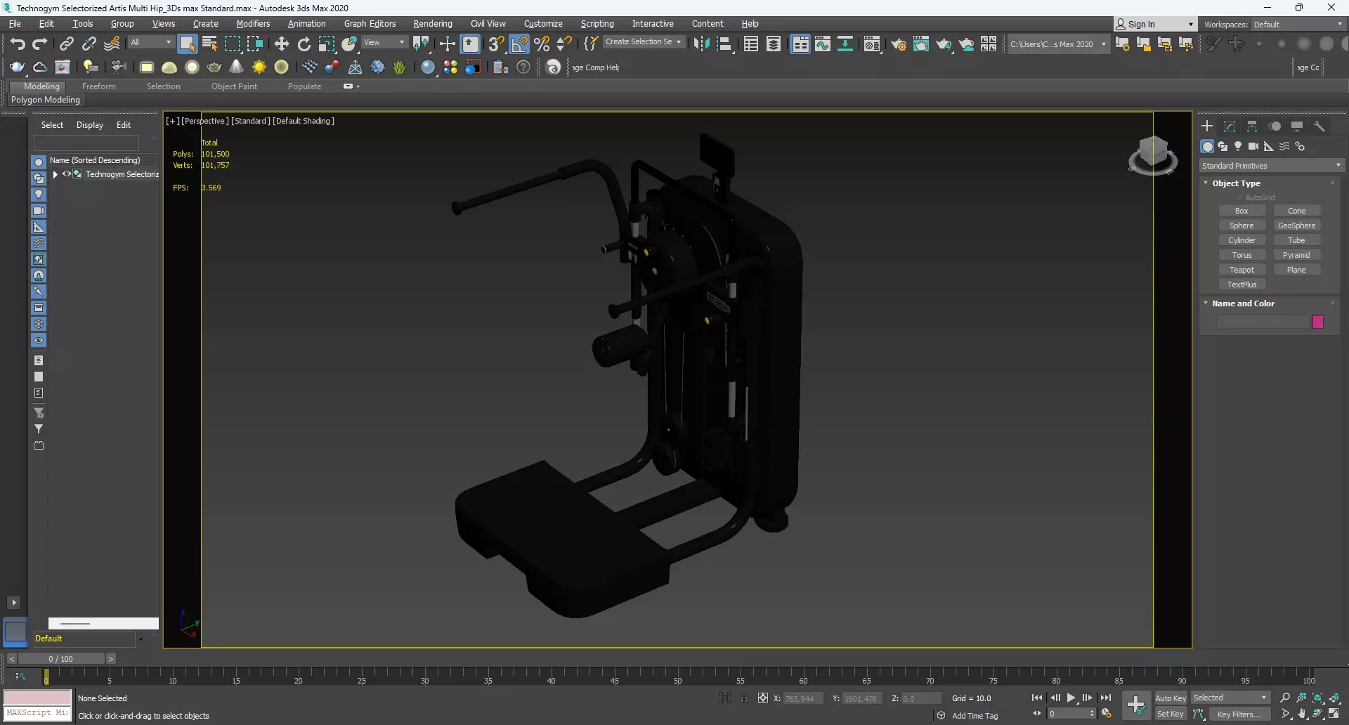The height and width of the screenshot is (725, 1349).
Task: Toggle Angle Snap icon
Action: (x=519, y=44)
